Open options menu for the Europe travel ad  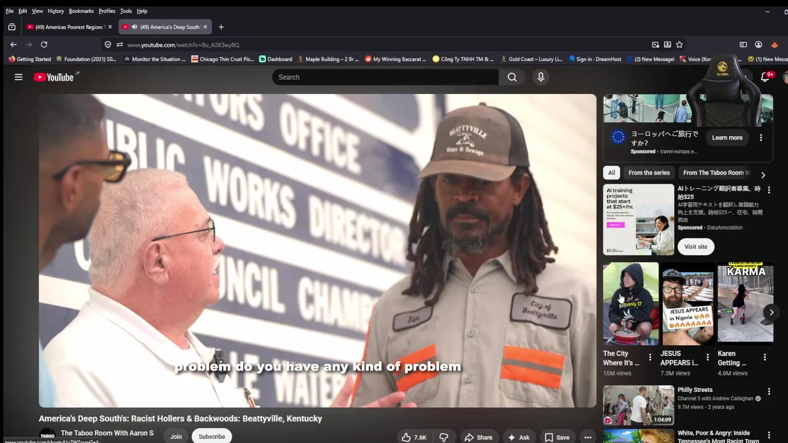tap(761, 138)
